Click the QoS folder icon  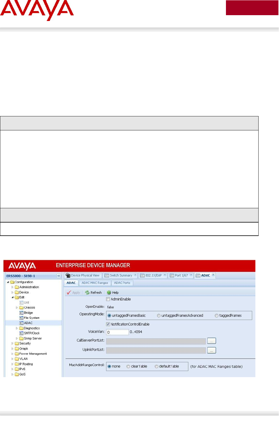17,374
